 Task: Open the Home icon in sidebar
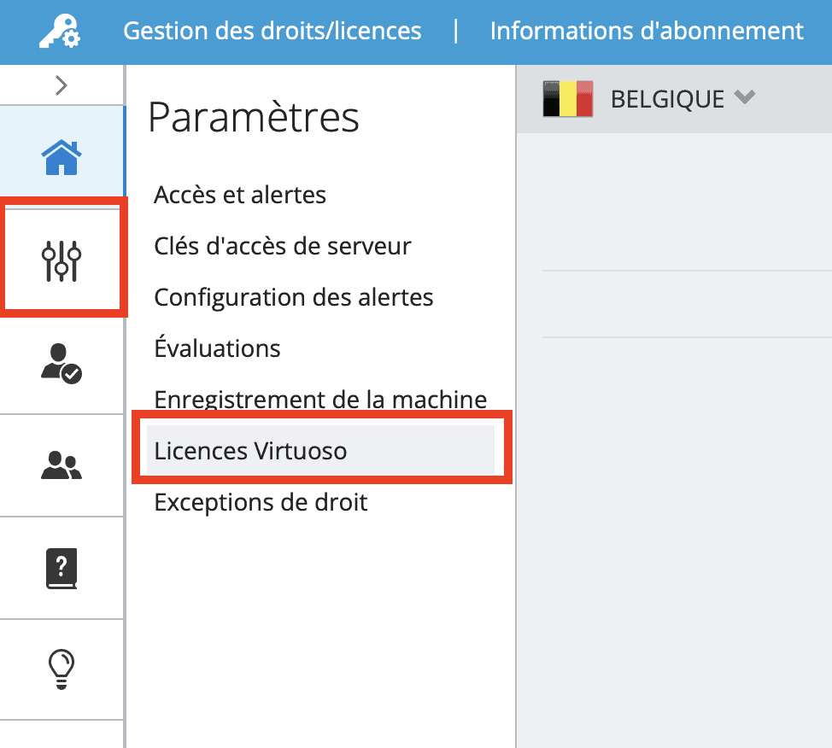pos(62,157)
